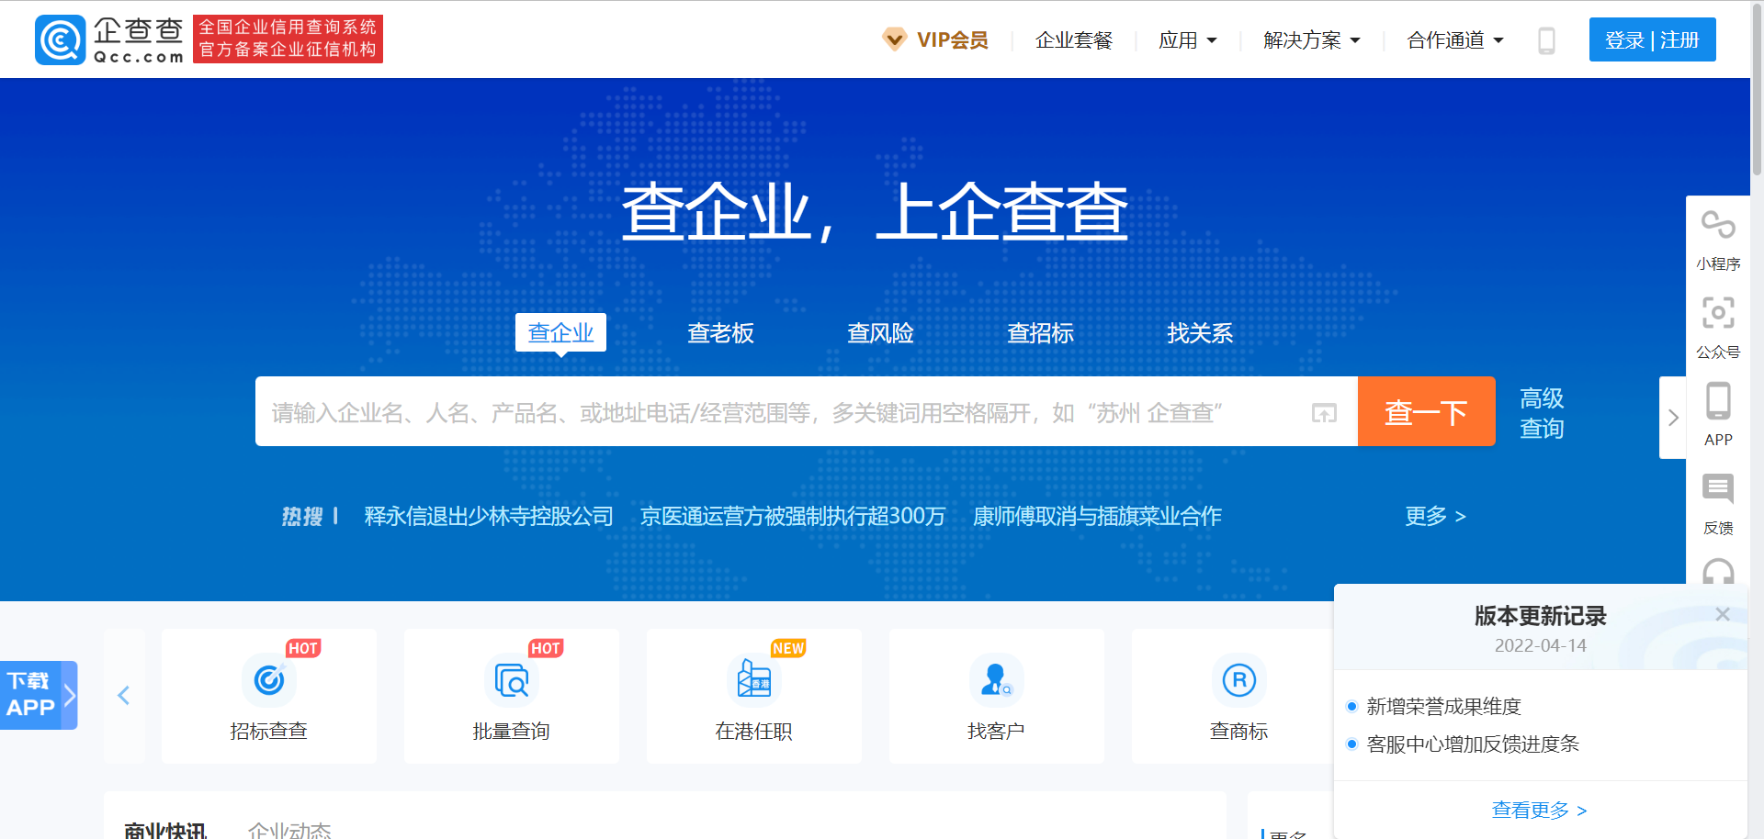
Task: Click the 客服中心增加反馈进度条 update entry
Action: pos(1473,744)
